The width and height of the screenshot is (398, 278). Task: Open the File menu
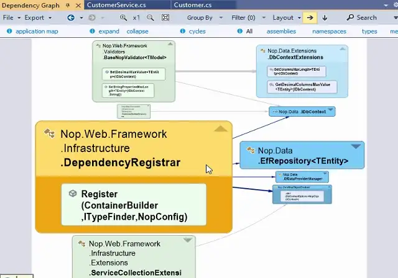(x=8, y=18)
